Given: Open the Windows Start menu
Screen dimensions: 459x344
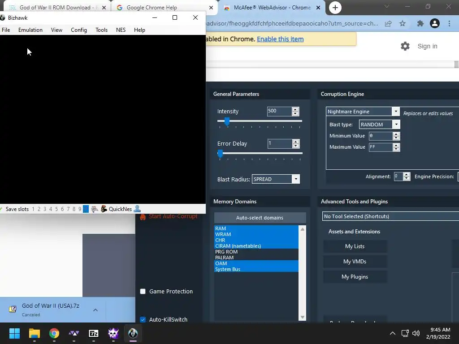Looking at the screenshot, I should click(x=14, y=333).
